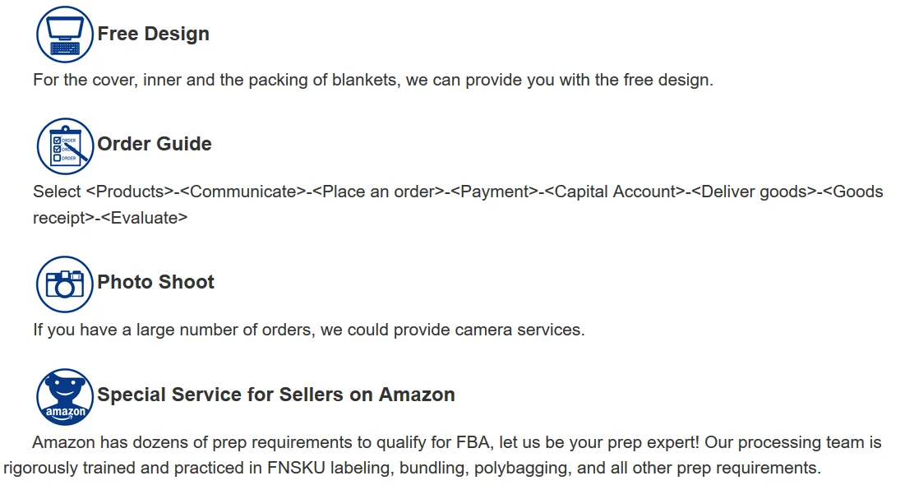Click the Photo Shoot heading
905x485 pixels.
click(155, 282)
